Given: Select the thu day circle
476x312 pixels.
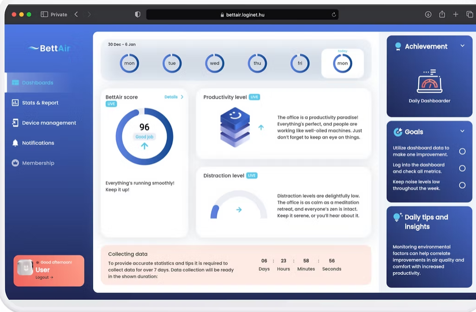Looking at the screenshot, I should 257,63.
